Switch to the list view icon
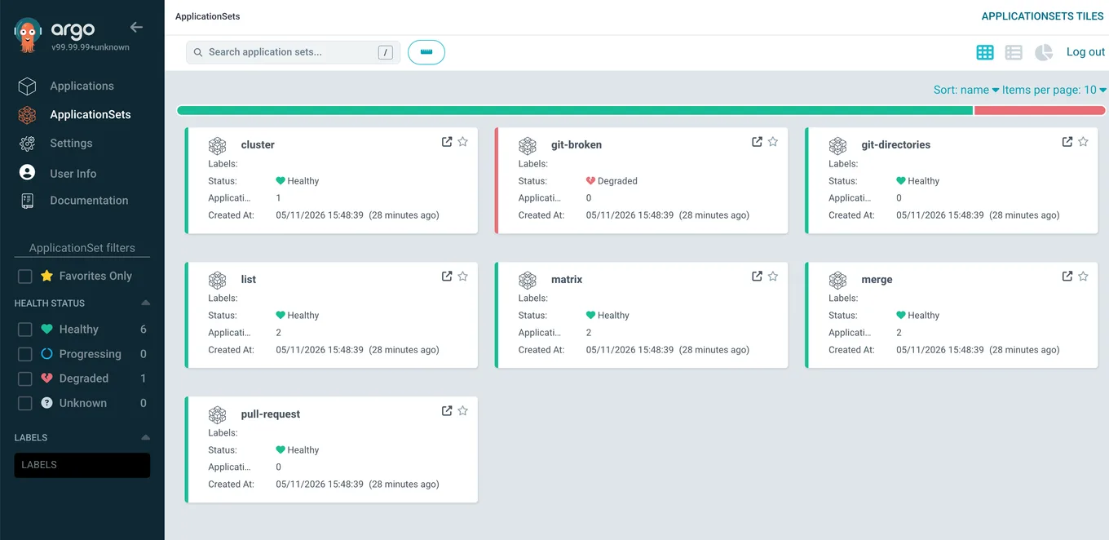The height and width of the screenshot is (540, 1109). (1014, 52)
